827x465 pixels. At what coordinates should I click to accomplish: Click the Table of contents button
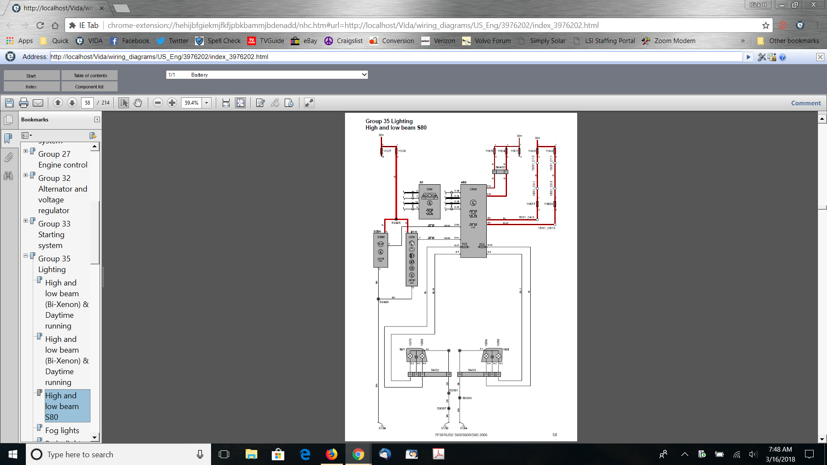[90, 75]
